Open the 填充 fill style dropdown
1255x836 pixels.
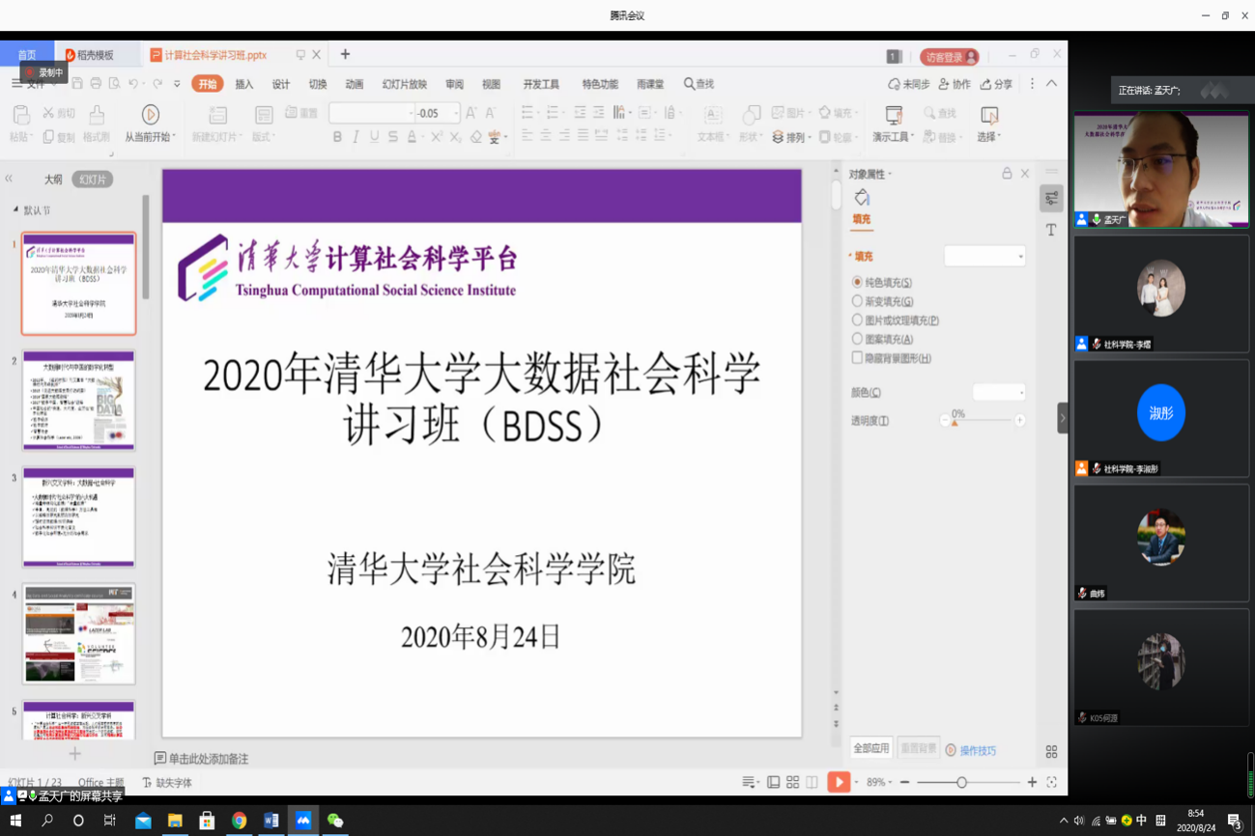point(984,256)
